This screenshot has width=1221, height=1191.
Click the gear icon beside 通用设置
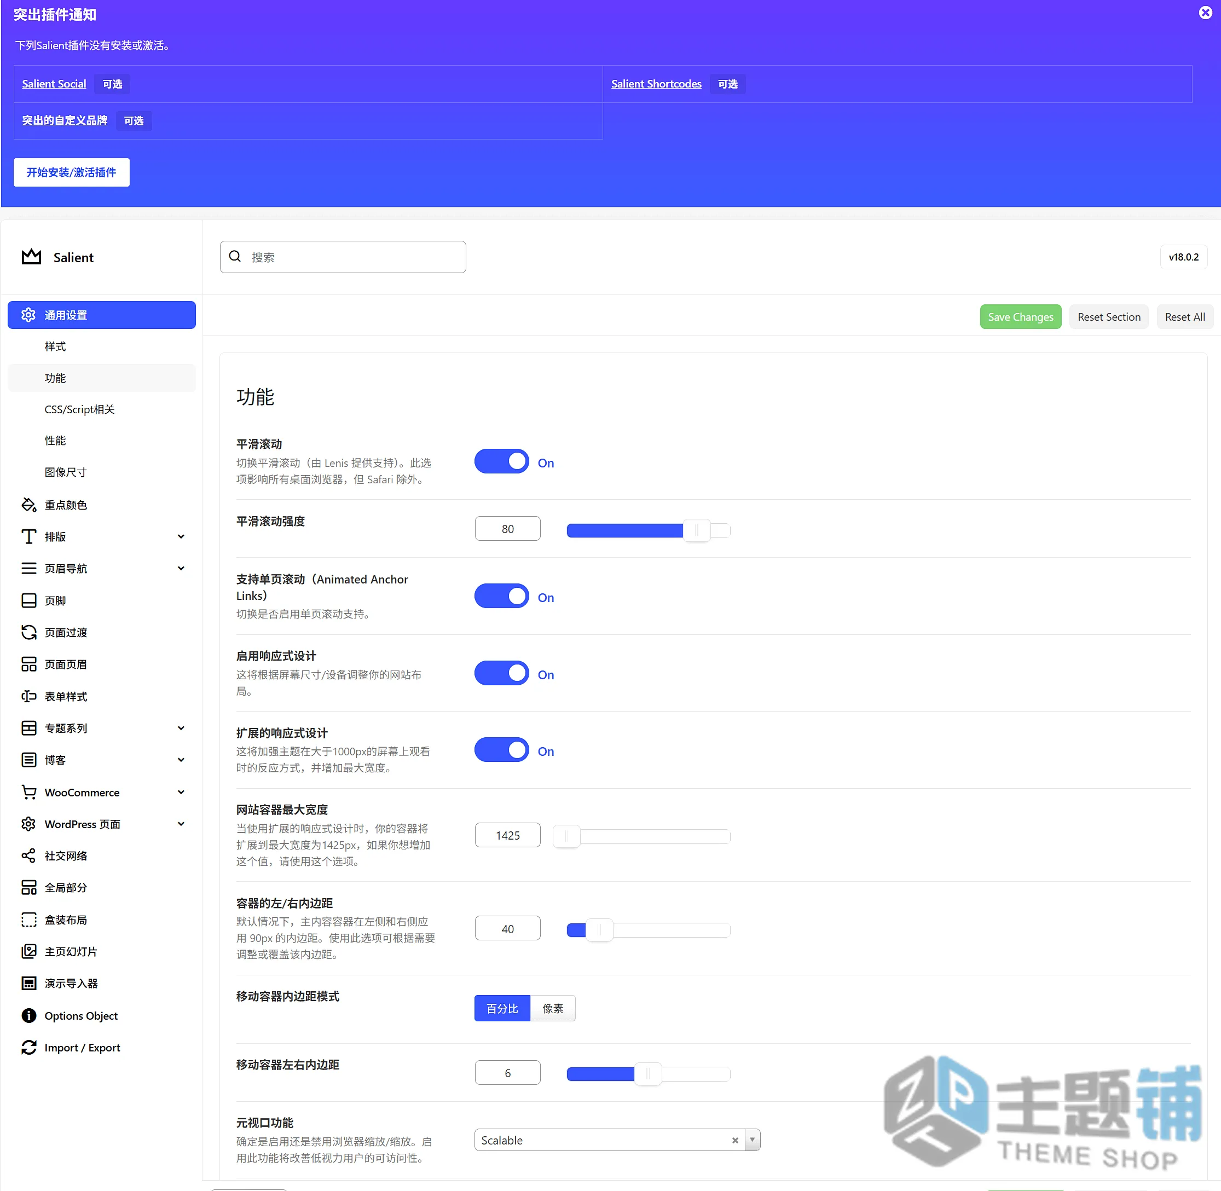[28, 315]
